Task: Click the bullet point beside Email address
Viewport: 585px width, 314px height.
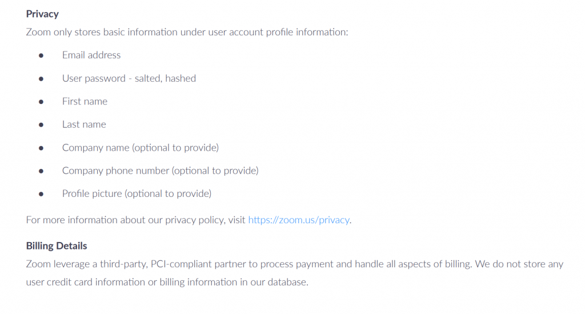Action: click(41, 55)
